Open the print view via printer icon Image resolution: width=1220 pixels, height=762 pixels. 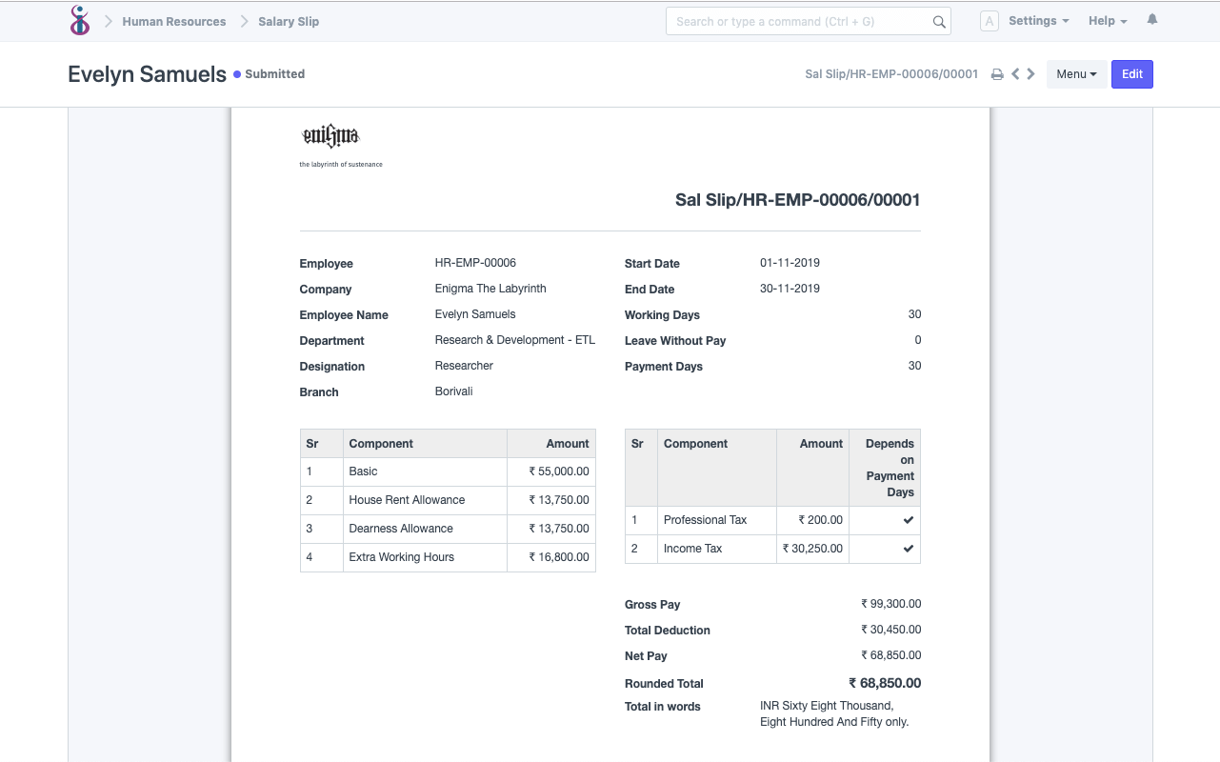pos(996,73)
